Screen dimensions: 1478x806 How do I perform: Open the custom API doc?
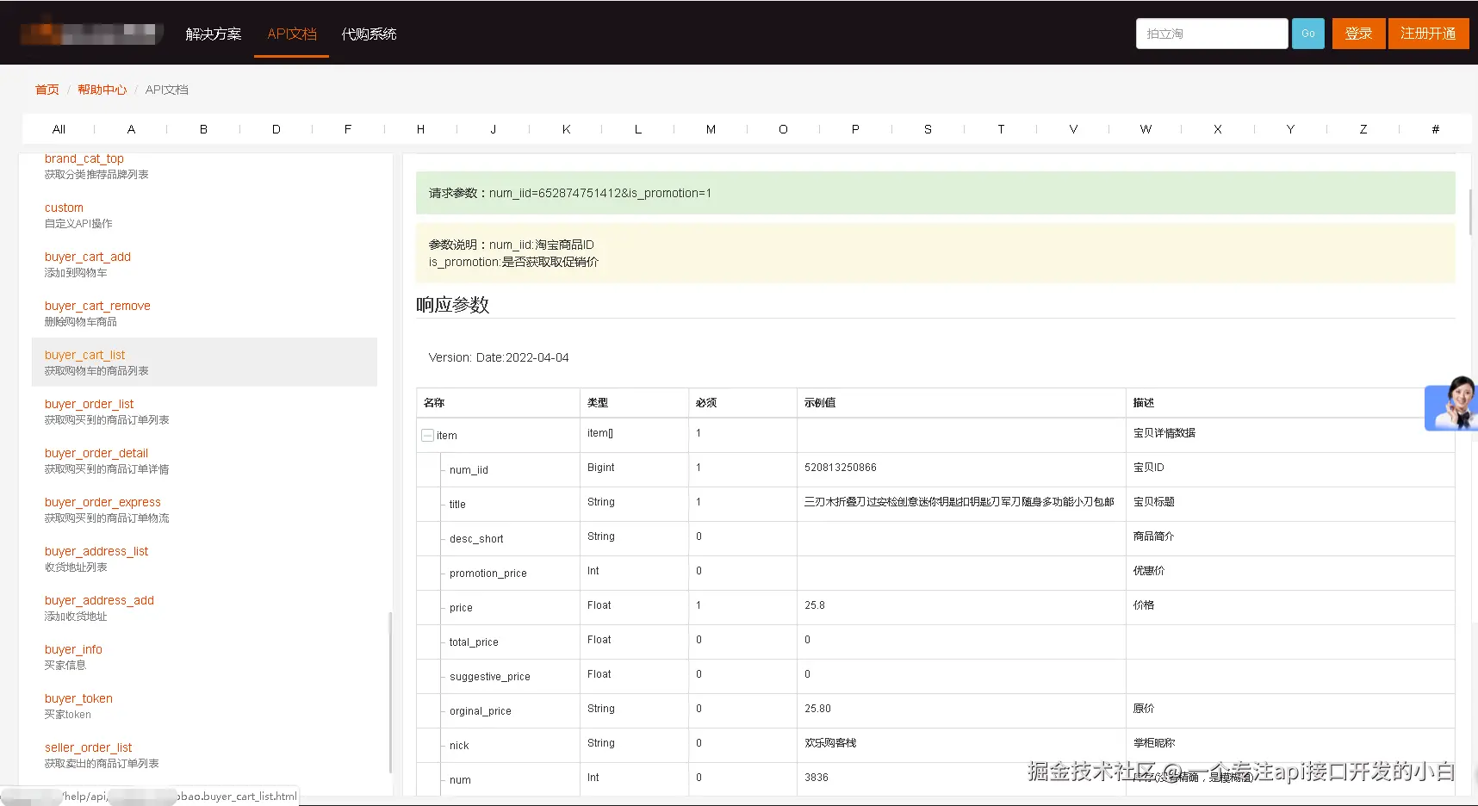pos(64,208)
